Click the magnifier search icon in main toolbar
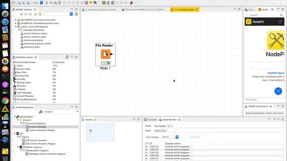This screenshot has width=287, height=161. tap(95, 3)
